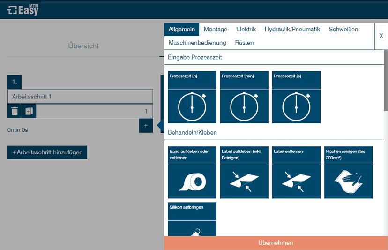
Task: Duplicate the work step via copy icon
Action: 29,111
